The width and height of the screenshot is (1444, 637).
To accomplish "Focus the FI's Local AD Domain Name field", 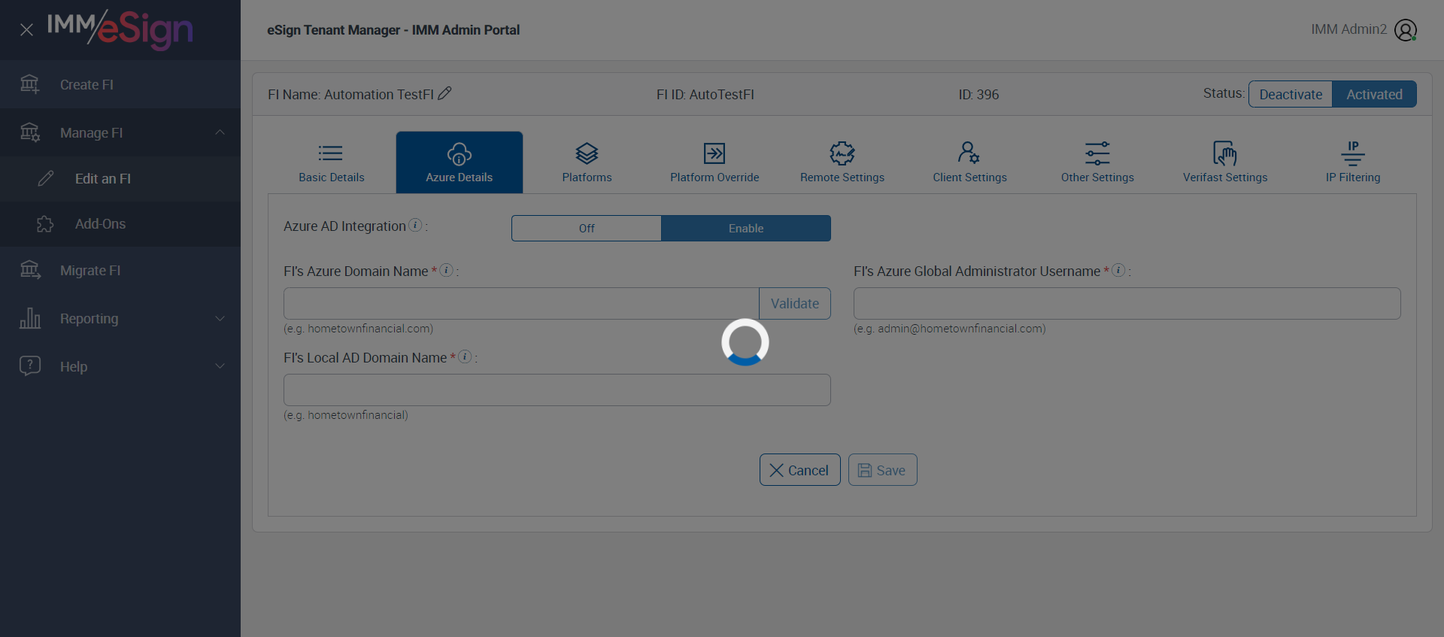I will click(x=557, y=390).
